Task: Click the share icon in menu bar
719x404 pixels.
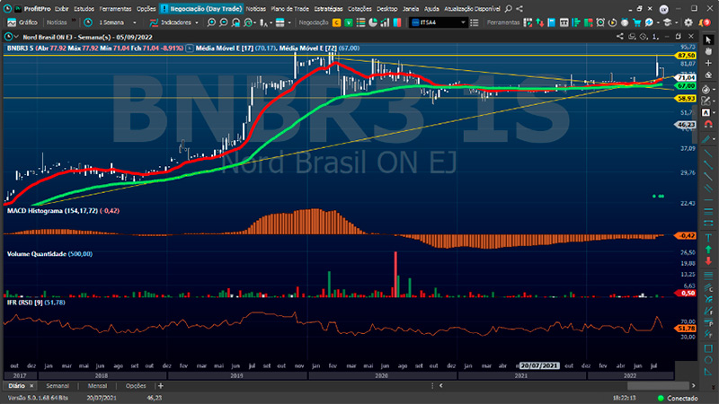Action: 519,9
